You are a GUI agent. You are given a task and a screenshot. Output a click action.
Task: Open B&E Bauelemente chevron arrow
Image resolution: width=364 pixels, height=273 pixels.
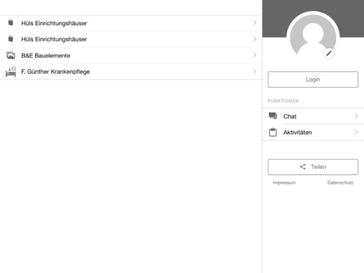pyautogui.click(x=255, y=55)
